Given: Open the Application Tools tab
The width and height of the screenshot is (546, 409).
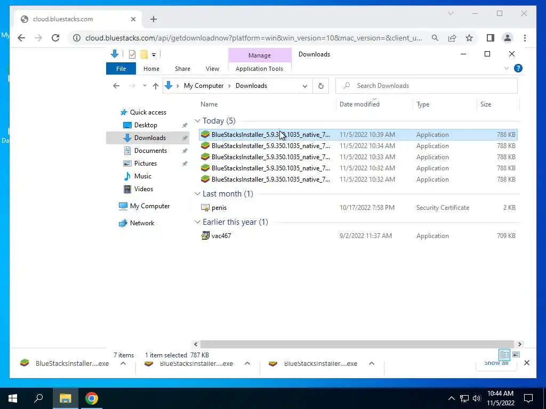Looking at the screenshot, I should (x=260, y=69).
